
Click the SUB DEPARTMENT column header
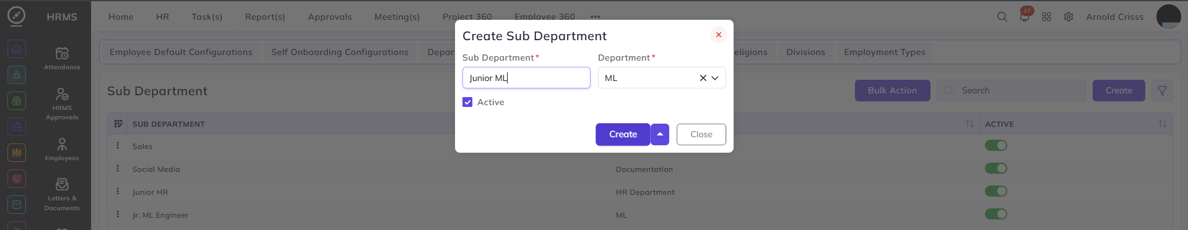click(168, 124)
